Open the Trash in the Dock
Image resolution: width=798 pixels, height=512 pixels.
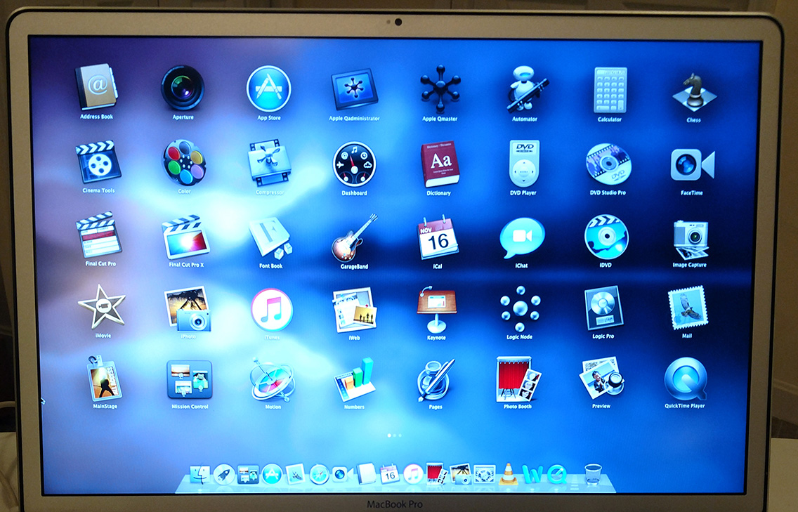[594, 474]
